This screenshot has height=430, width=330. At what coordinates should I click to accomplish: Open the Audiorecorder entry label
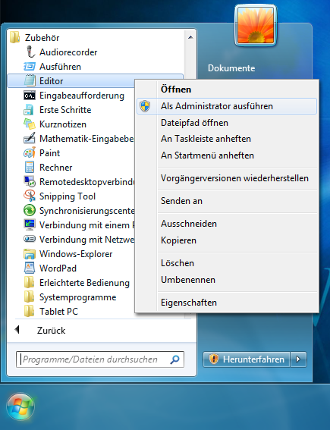(68, 52)
